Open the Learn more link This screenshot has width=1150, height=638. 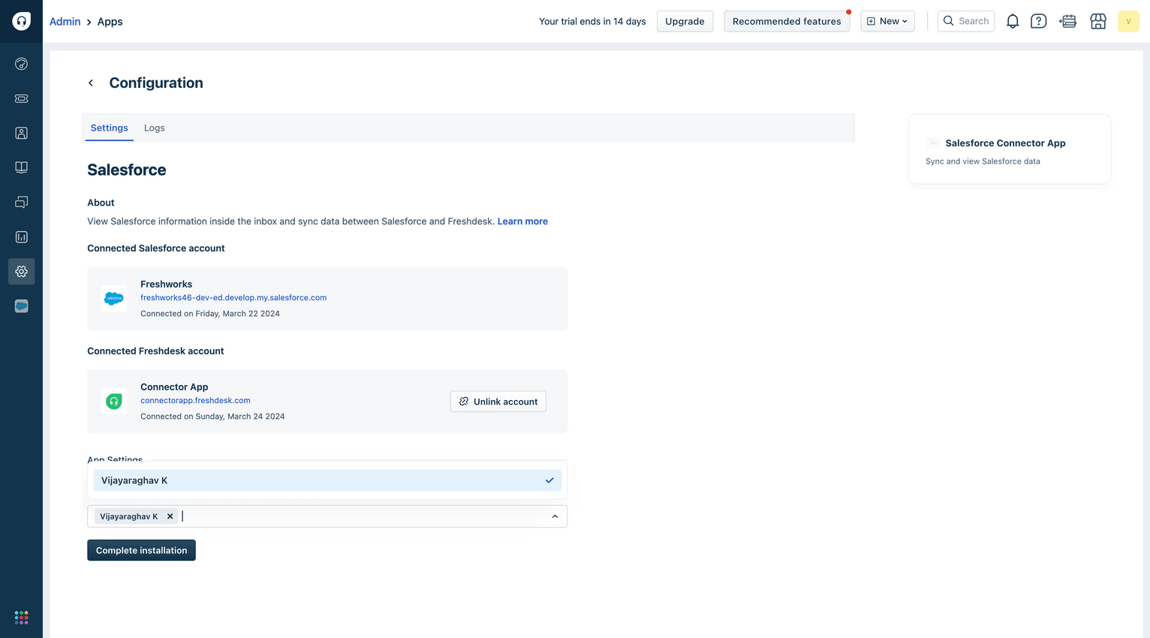522,221
